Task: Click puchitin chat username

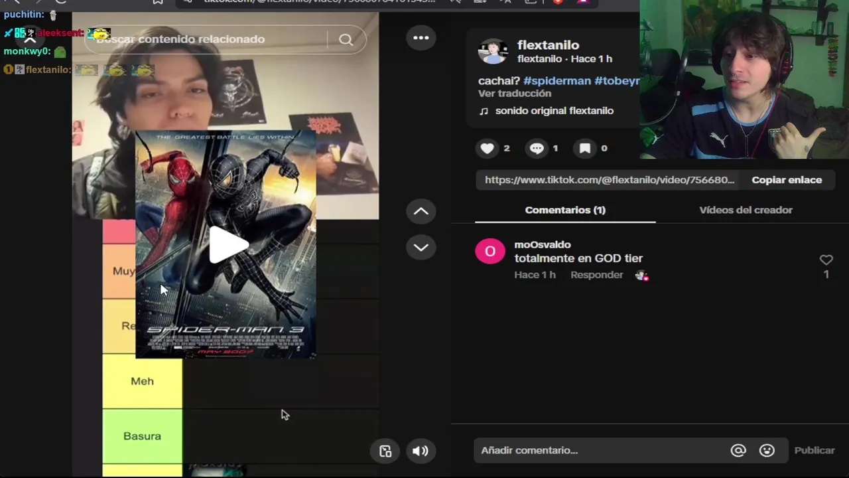Action: [24, 14]
